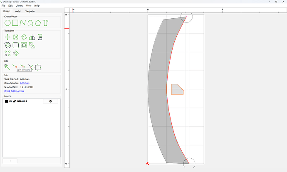Click the DEFAULT layer black color swatch
This screenshot has height=172, width=287.
[6, 101]
